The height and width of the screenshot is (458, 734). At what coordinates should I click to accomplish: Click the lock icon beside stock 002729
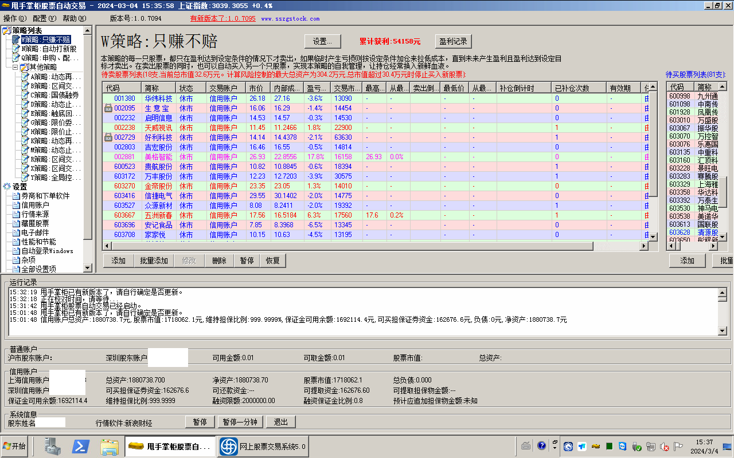tap(108, 137)
